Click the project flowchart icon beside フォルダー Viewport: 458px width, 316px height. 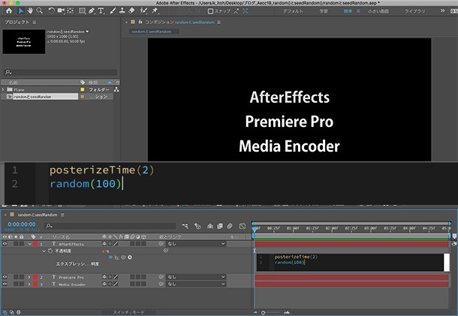116,89
